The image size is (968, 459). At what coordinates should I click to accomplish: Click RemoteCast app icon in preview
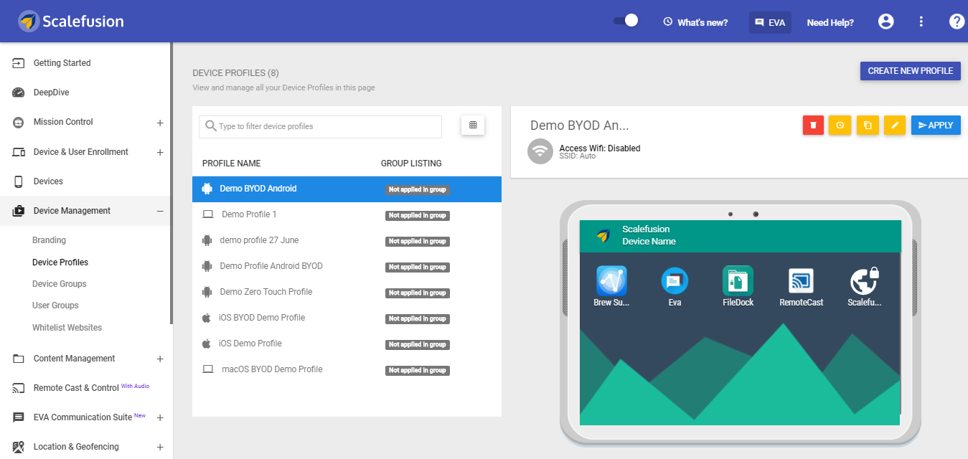(x=801, y=281)
